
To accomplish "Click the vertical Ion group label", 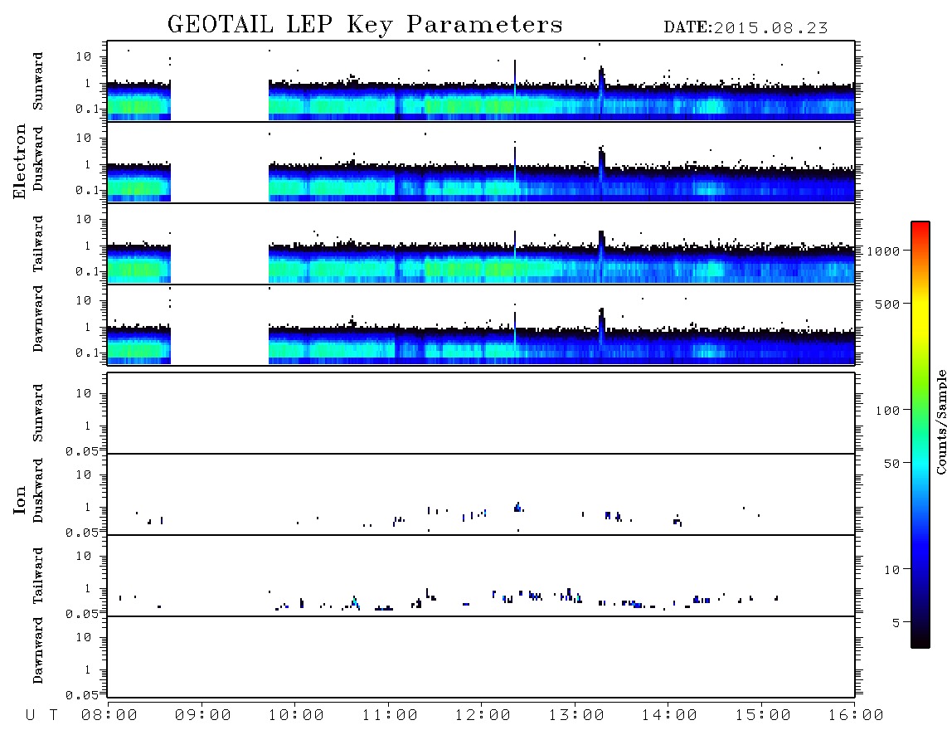I will coord(19,500).
